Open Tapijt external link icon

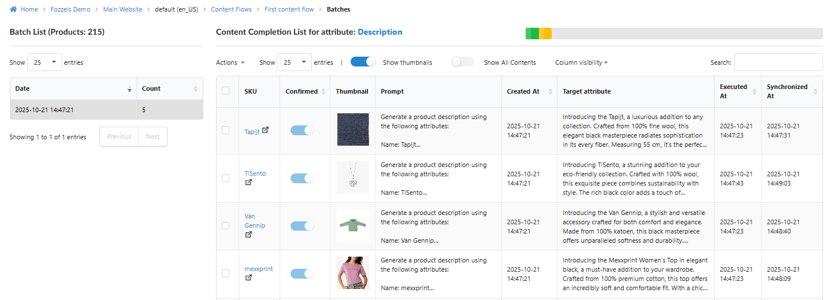pos(265,130)
